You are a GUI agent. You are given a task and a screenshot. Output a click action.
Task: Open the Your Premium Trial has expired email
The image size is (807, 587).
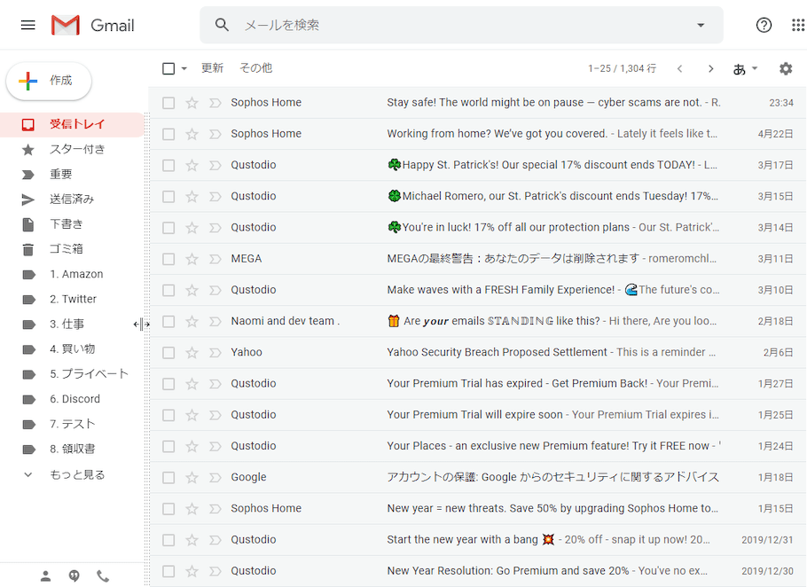point(478,384)
